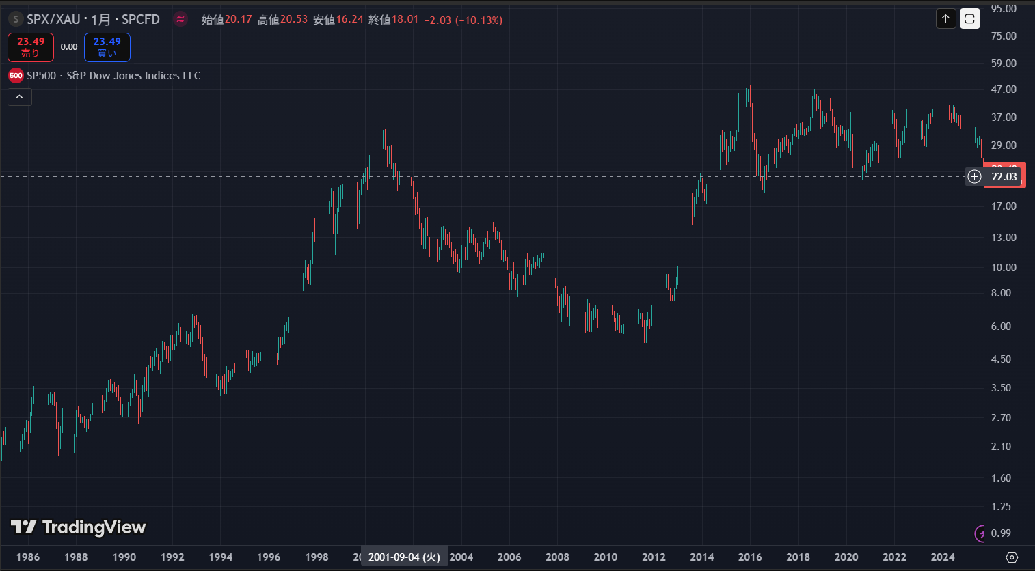This screenshot has width=1035, height=571.
Task: Open symbol search via SPX/XAU title
Action: pyautogui.click(x=93, y=19)
